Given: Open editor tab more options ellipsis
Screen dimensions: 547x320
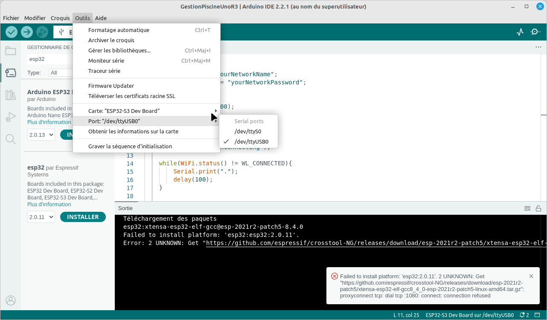Looking at the screenshot, I should [538, 47].
